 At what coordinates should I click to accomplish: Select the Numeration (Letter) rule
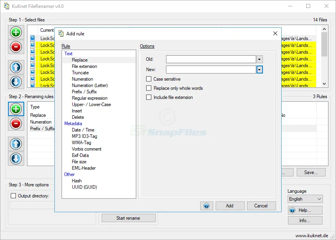90,85
